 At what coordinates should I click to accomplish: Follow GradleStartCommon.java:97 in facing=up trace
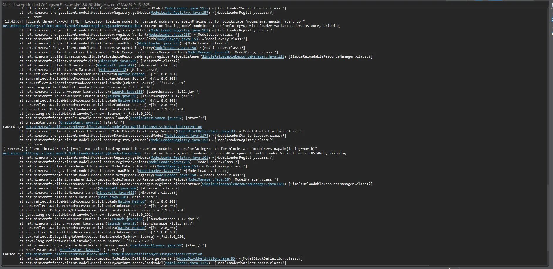[x=156, y=118]
